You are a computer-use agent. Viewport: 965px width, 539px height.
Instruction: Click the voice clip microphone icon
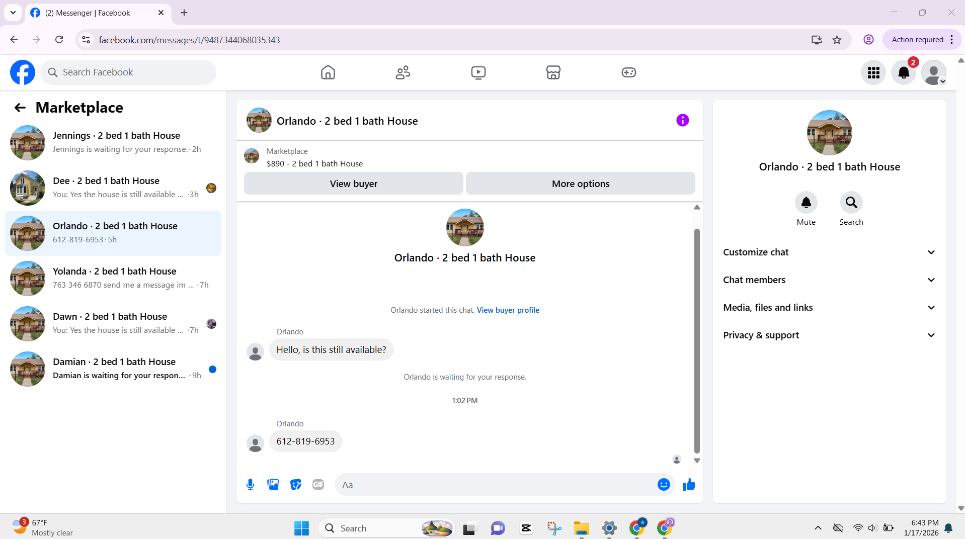250,484
